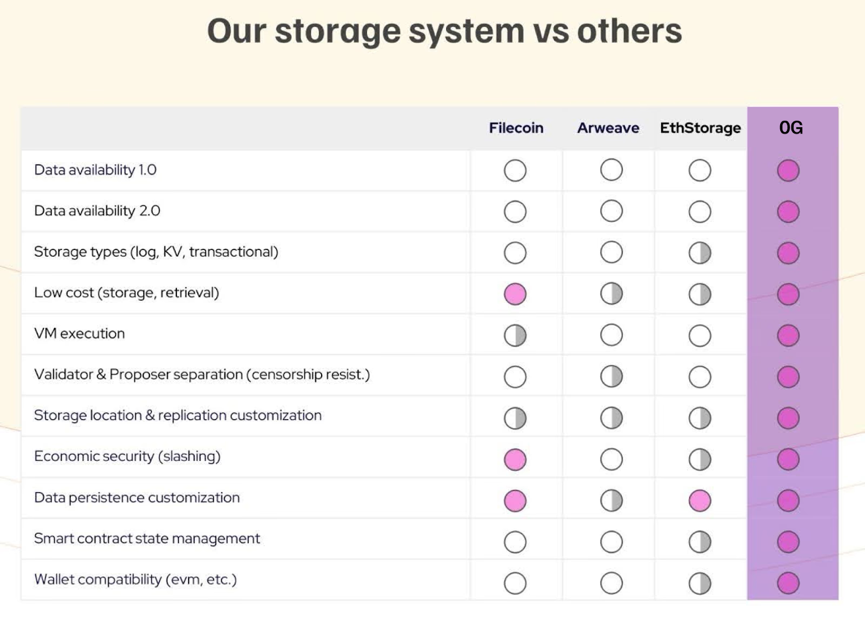Click 0G's filled circle for Data availability 2.0
The width and height of the screenshot is (865, 623).
(788, 211)
